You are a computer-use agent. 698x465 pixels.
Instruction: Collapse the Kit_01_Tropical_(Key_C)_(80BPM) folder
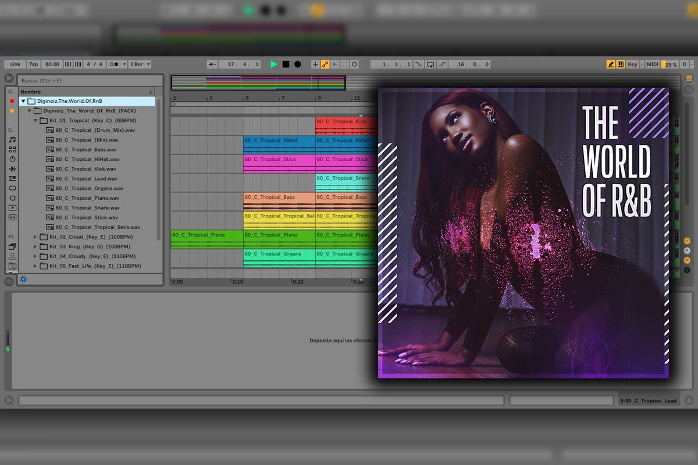pos(35,120)
